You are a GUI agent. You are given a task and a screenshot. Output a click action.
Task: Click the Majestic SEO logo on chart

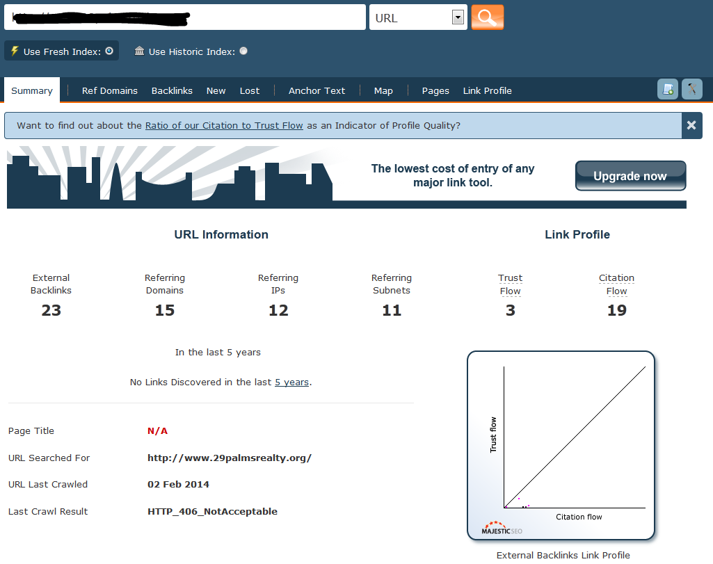coord(502,528)
